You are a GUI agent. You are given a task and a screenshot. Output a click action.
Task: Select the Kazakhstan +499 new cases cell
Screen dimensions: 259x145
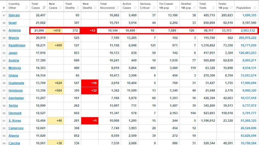56,45
